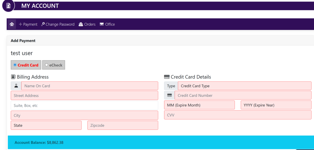Click the My Account profile icon
The image size is (314, 150).
click(8, 6)
